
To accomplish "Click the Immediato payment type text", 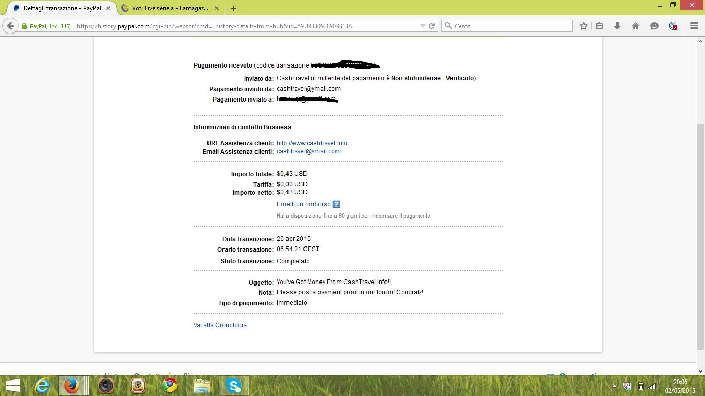I will 292,303.
